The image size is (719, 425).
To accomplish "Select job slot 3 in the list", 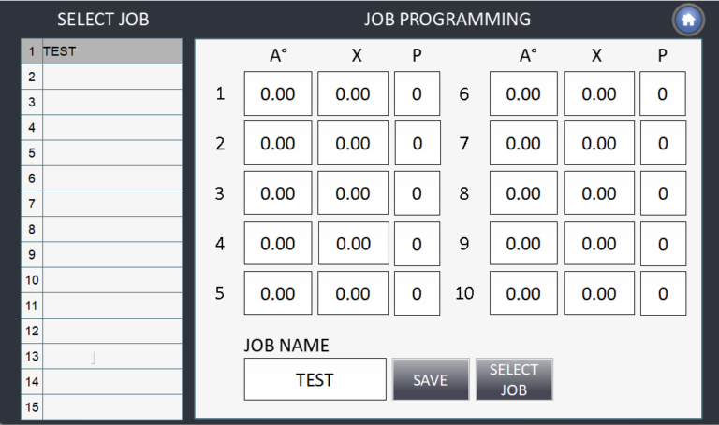I will click(101, 102).
